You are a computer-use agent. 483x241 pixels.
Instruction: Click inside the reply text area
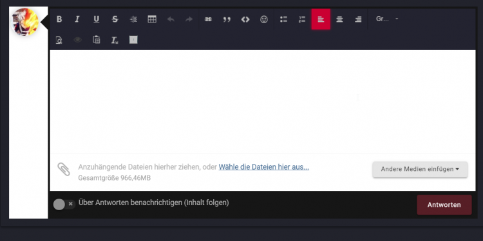pyautogui.click(x=263, y=102)
